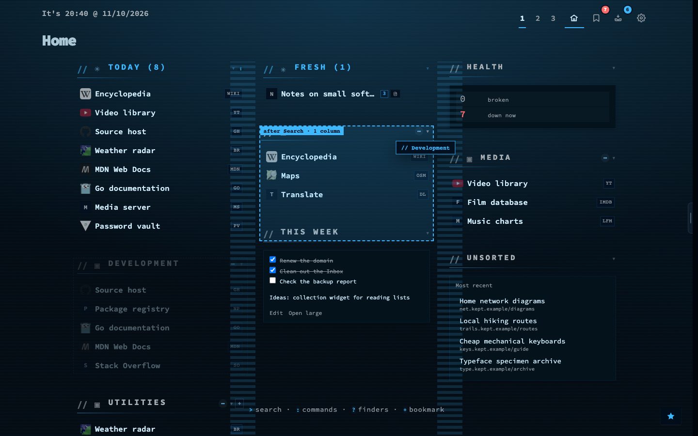Click the GitHub icon in Today's Source host
698x436 pixels.
85,131
